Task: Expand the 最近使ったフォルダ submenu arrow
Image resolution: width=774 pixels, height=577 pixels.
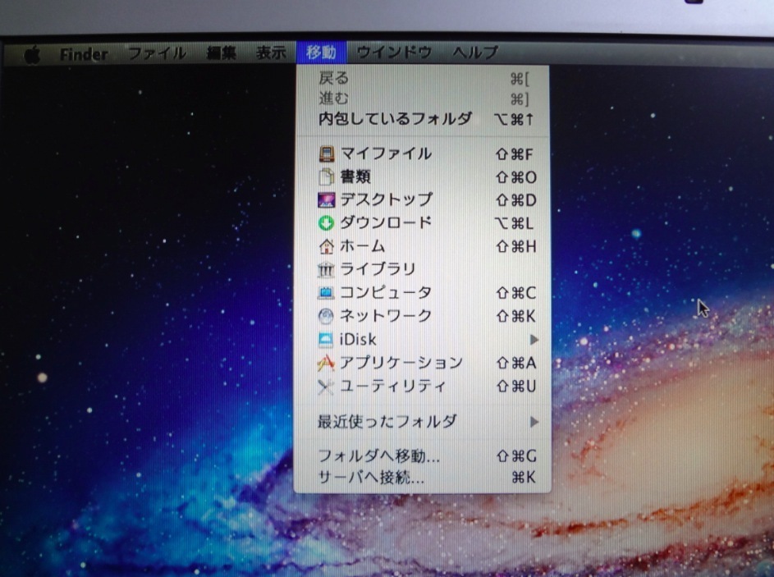Action: coord(534,422)
